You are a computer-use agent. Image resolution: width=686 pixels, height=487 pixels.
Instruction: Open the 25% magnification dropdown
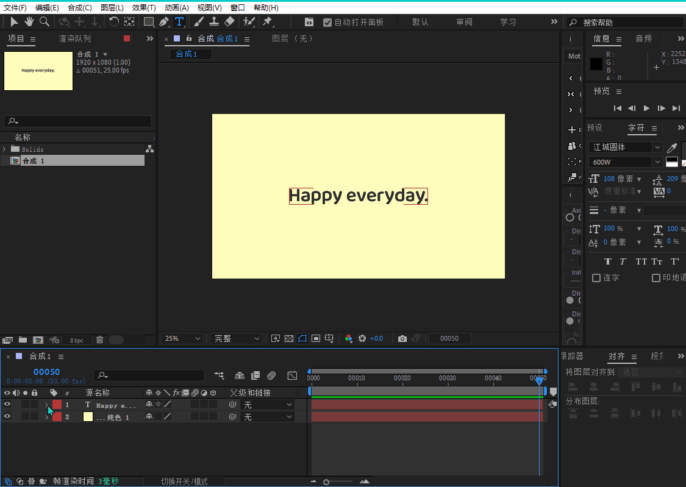point(182,339)
